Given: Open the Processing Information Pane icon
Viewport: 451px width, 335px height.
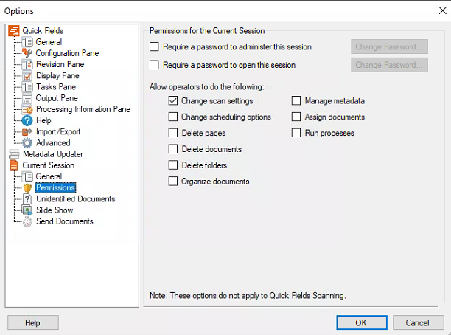Looking at the screenshot, I should click(27, 109).
